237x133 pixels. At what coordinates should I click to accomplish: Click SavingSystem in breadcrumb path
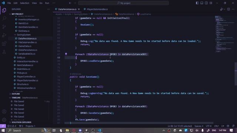tap(81, 14)
